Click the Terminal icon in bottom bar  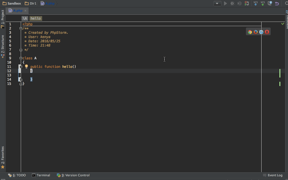[34, 175]
